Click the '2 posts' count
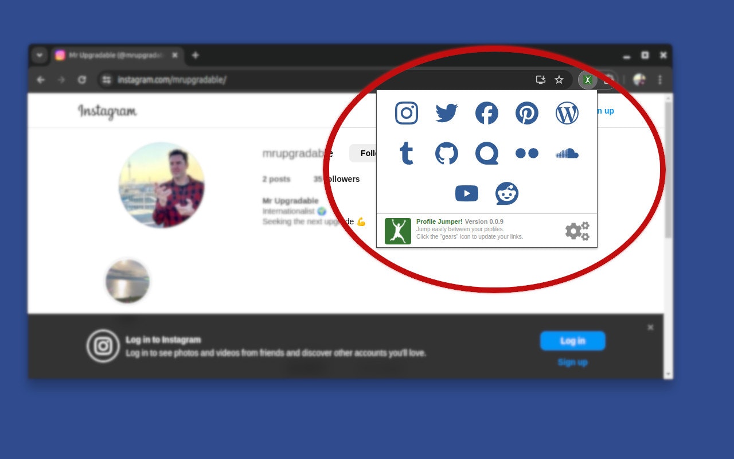 [x=276, y=179]
